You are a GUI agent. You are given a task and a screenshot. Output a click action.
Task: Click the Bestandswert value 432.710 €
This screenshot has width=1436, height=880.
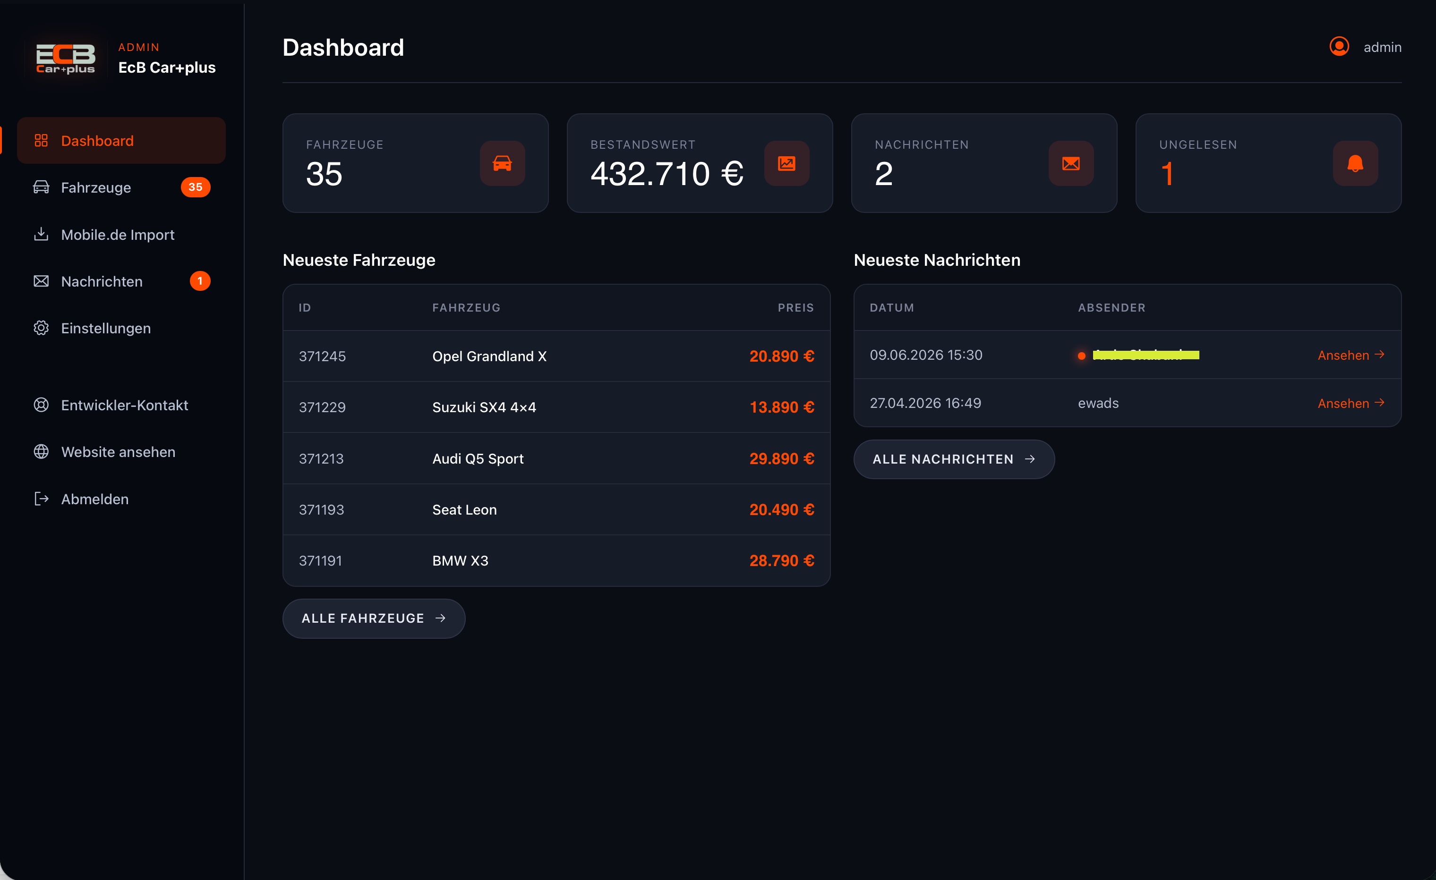point(667,174)
